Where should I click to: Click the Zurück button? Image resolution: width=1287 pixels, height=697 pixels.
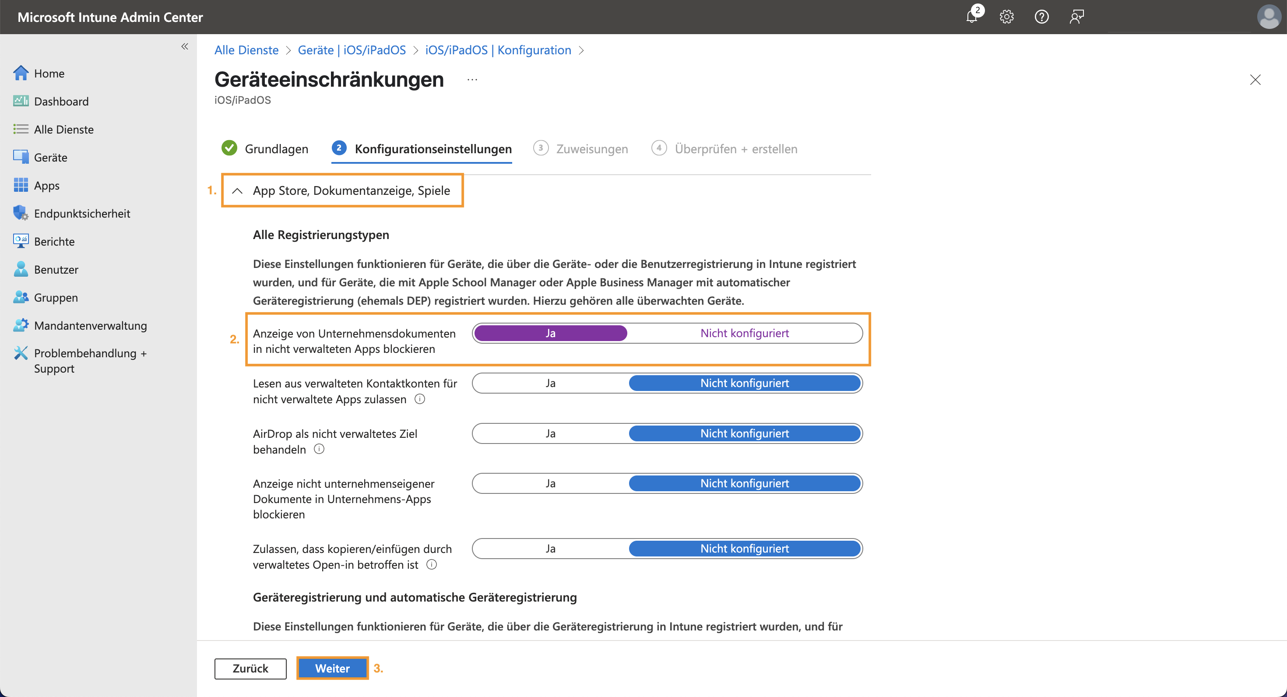pyautogui.click(x=250, y=668)
